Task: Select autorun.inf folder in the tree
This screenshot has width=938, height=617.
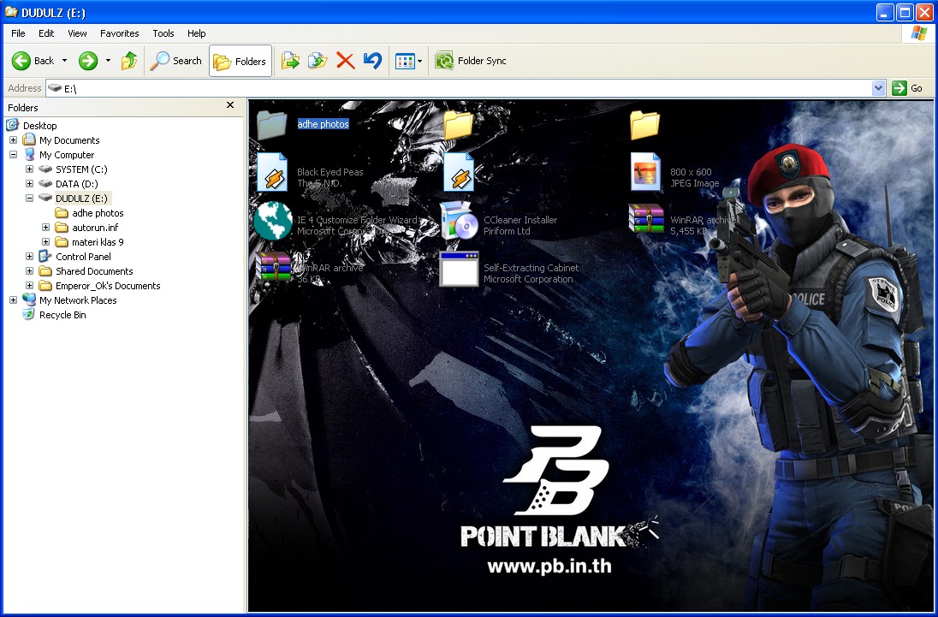Action: click(95, 227)
